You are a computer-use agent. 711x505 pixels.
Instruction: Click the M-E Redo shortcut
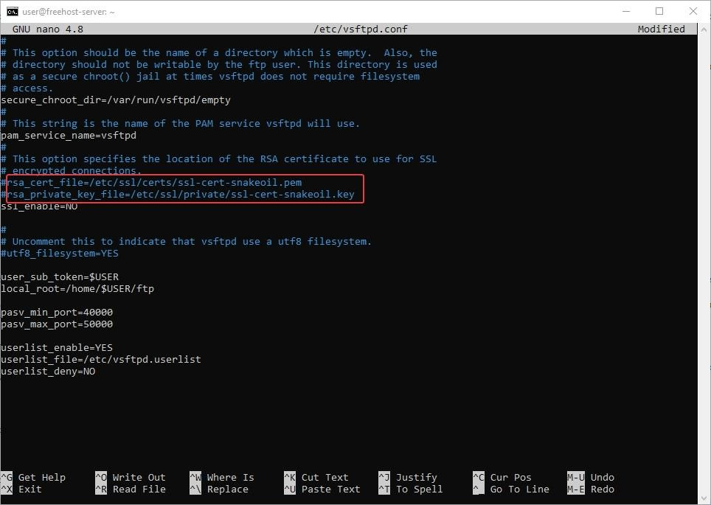591,489
